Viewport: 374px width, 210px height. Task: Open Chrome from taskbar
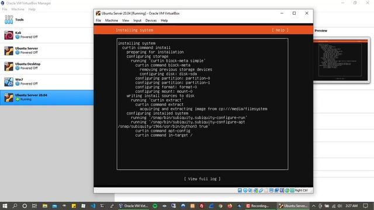[220, 206]
